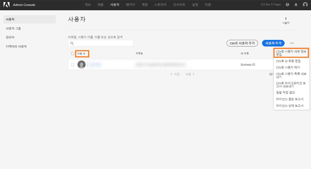Open the 인사이트 tab

tap(179, 5)
